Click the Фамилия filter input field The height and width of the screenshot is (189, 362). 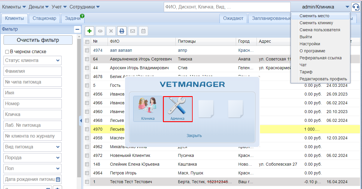pos(33,71)
